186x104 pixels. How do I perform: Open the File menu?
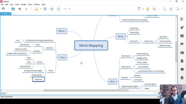(x=2, y=5)
